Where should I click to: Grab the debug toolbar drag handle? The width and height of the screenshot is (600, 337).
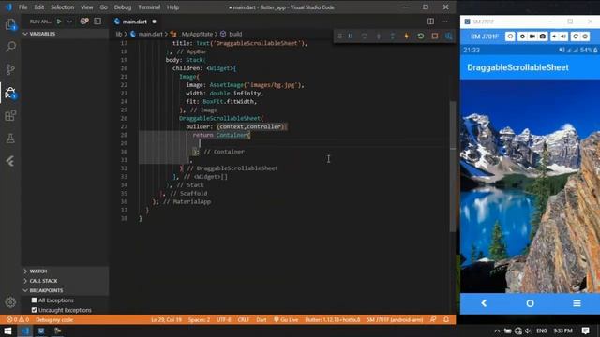point(339,37)
